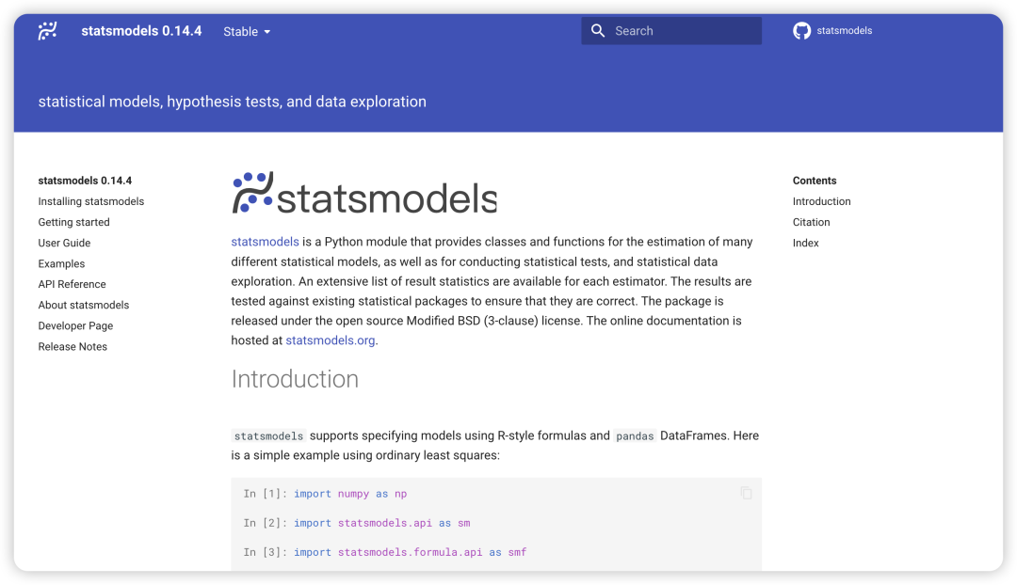Click the large statsmodels logo image

click(x=364, y=194)
